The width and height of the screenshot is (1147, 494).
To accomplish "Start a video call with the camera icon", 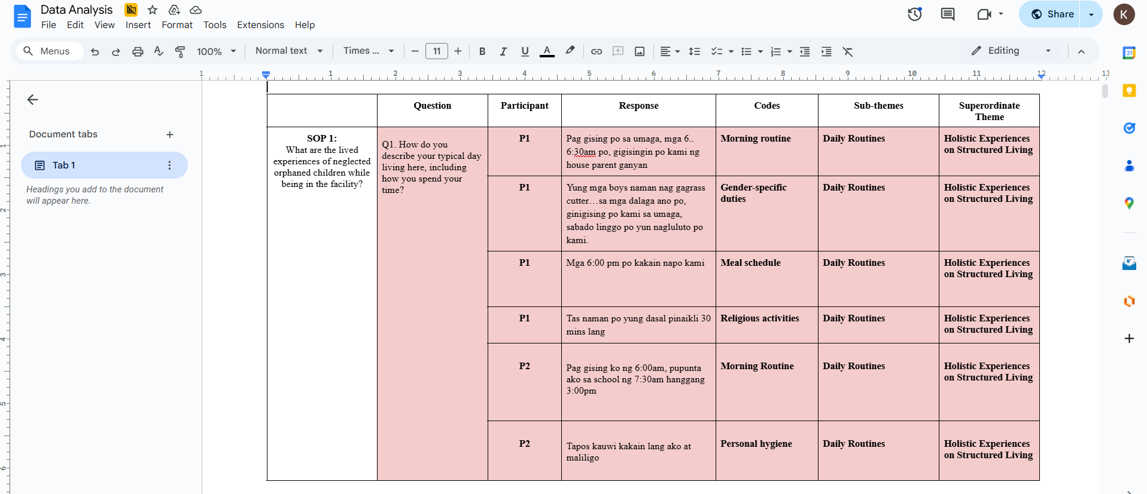I will [x=984, y=14].
